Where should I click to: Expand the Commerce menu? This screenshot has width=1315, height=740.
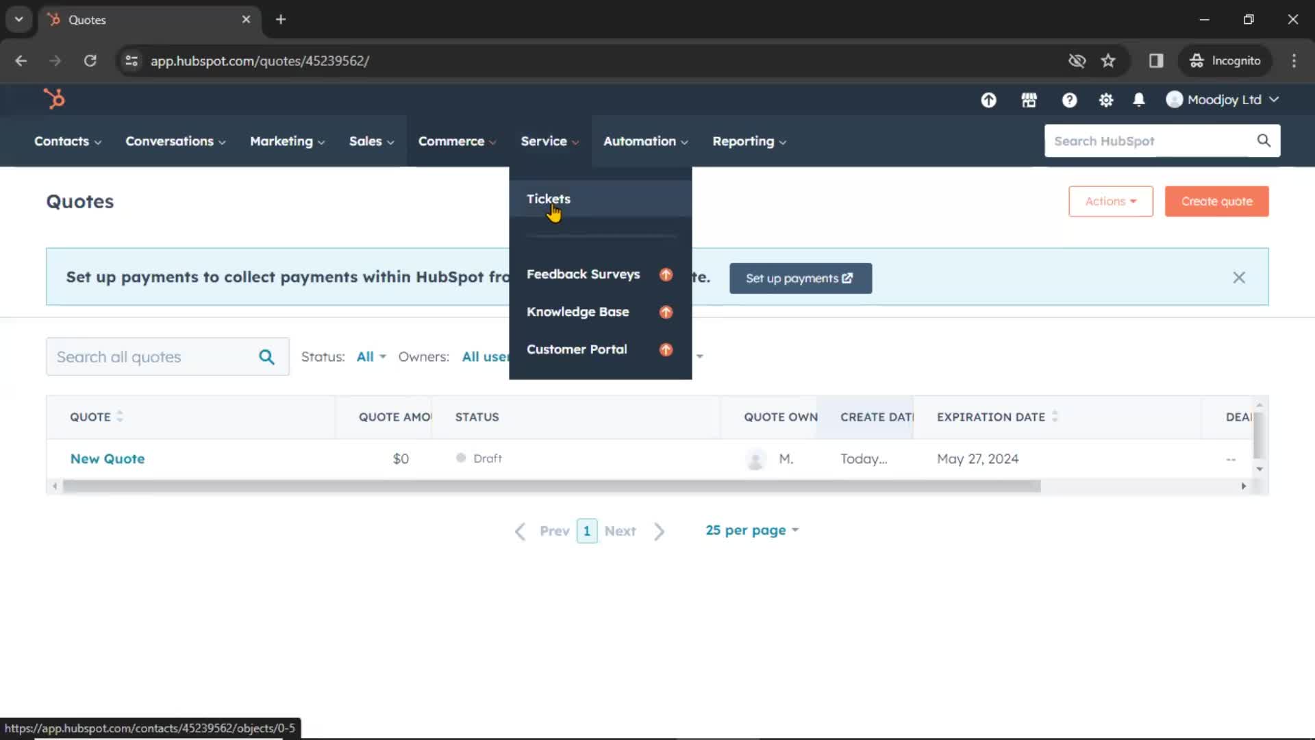click(x=457, y=141)
